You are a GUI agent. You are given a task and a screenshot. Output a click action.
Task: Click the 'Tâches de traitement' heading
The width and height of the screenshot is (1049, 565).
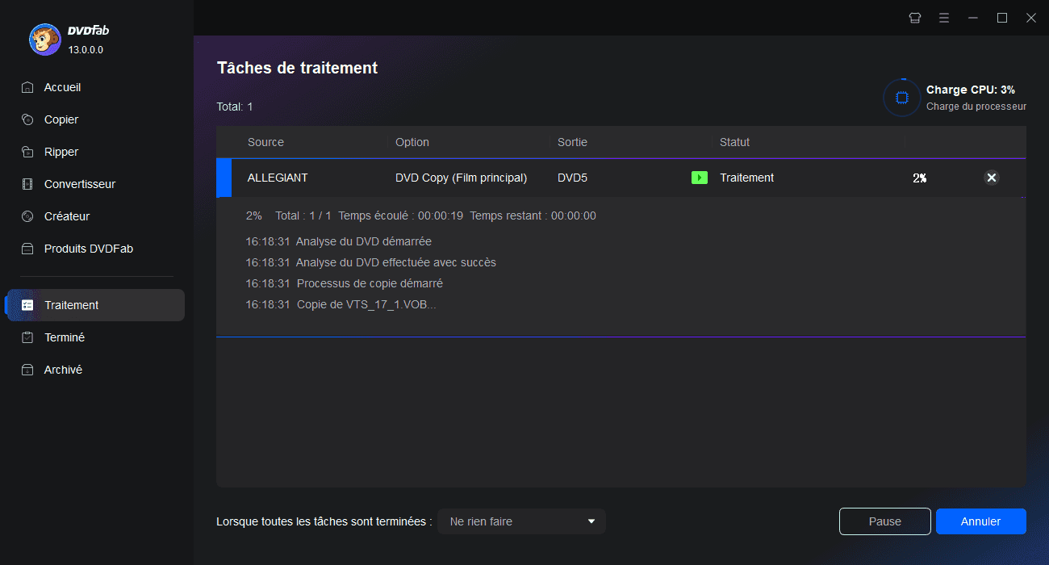pos(297,68)
